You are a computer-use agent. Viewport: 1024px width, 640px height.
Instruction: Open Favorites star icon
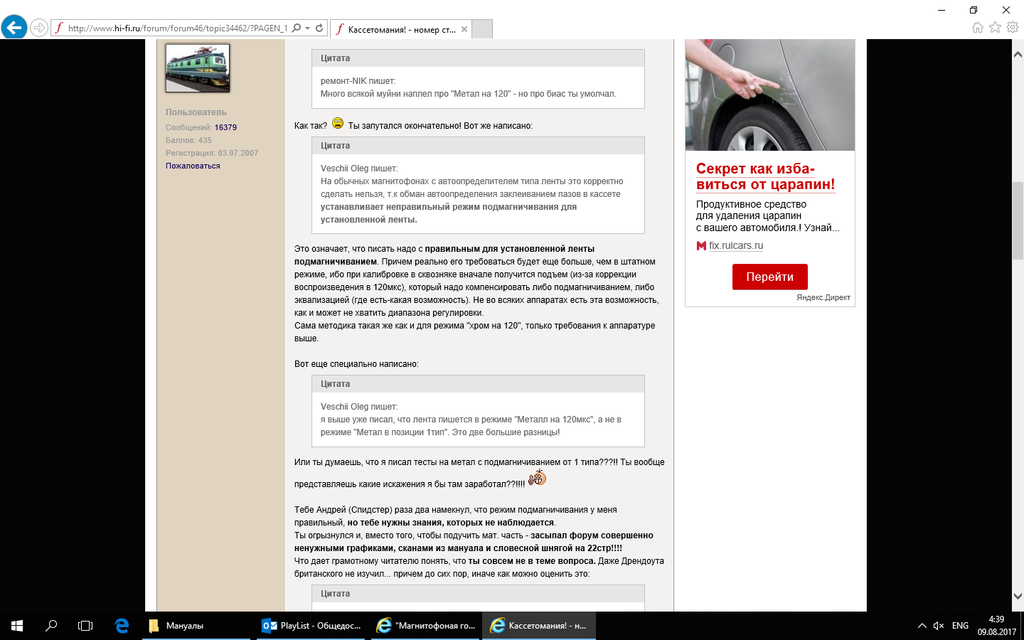click(x=995, y=28)
